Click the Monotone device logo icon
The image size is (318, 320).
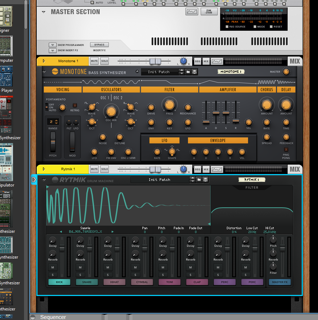click(55, 71)
